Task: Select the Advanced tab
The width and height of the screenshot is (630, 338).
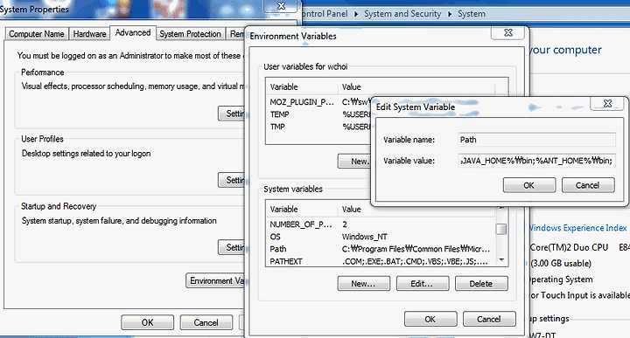Action: click(x=133, y=33)
